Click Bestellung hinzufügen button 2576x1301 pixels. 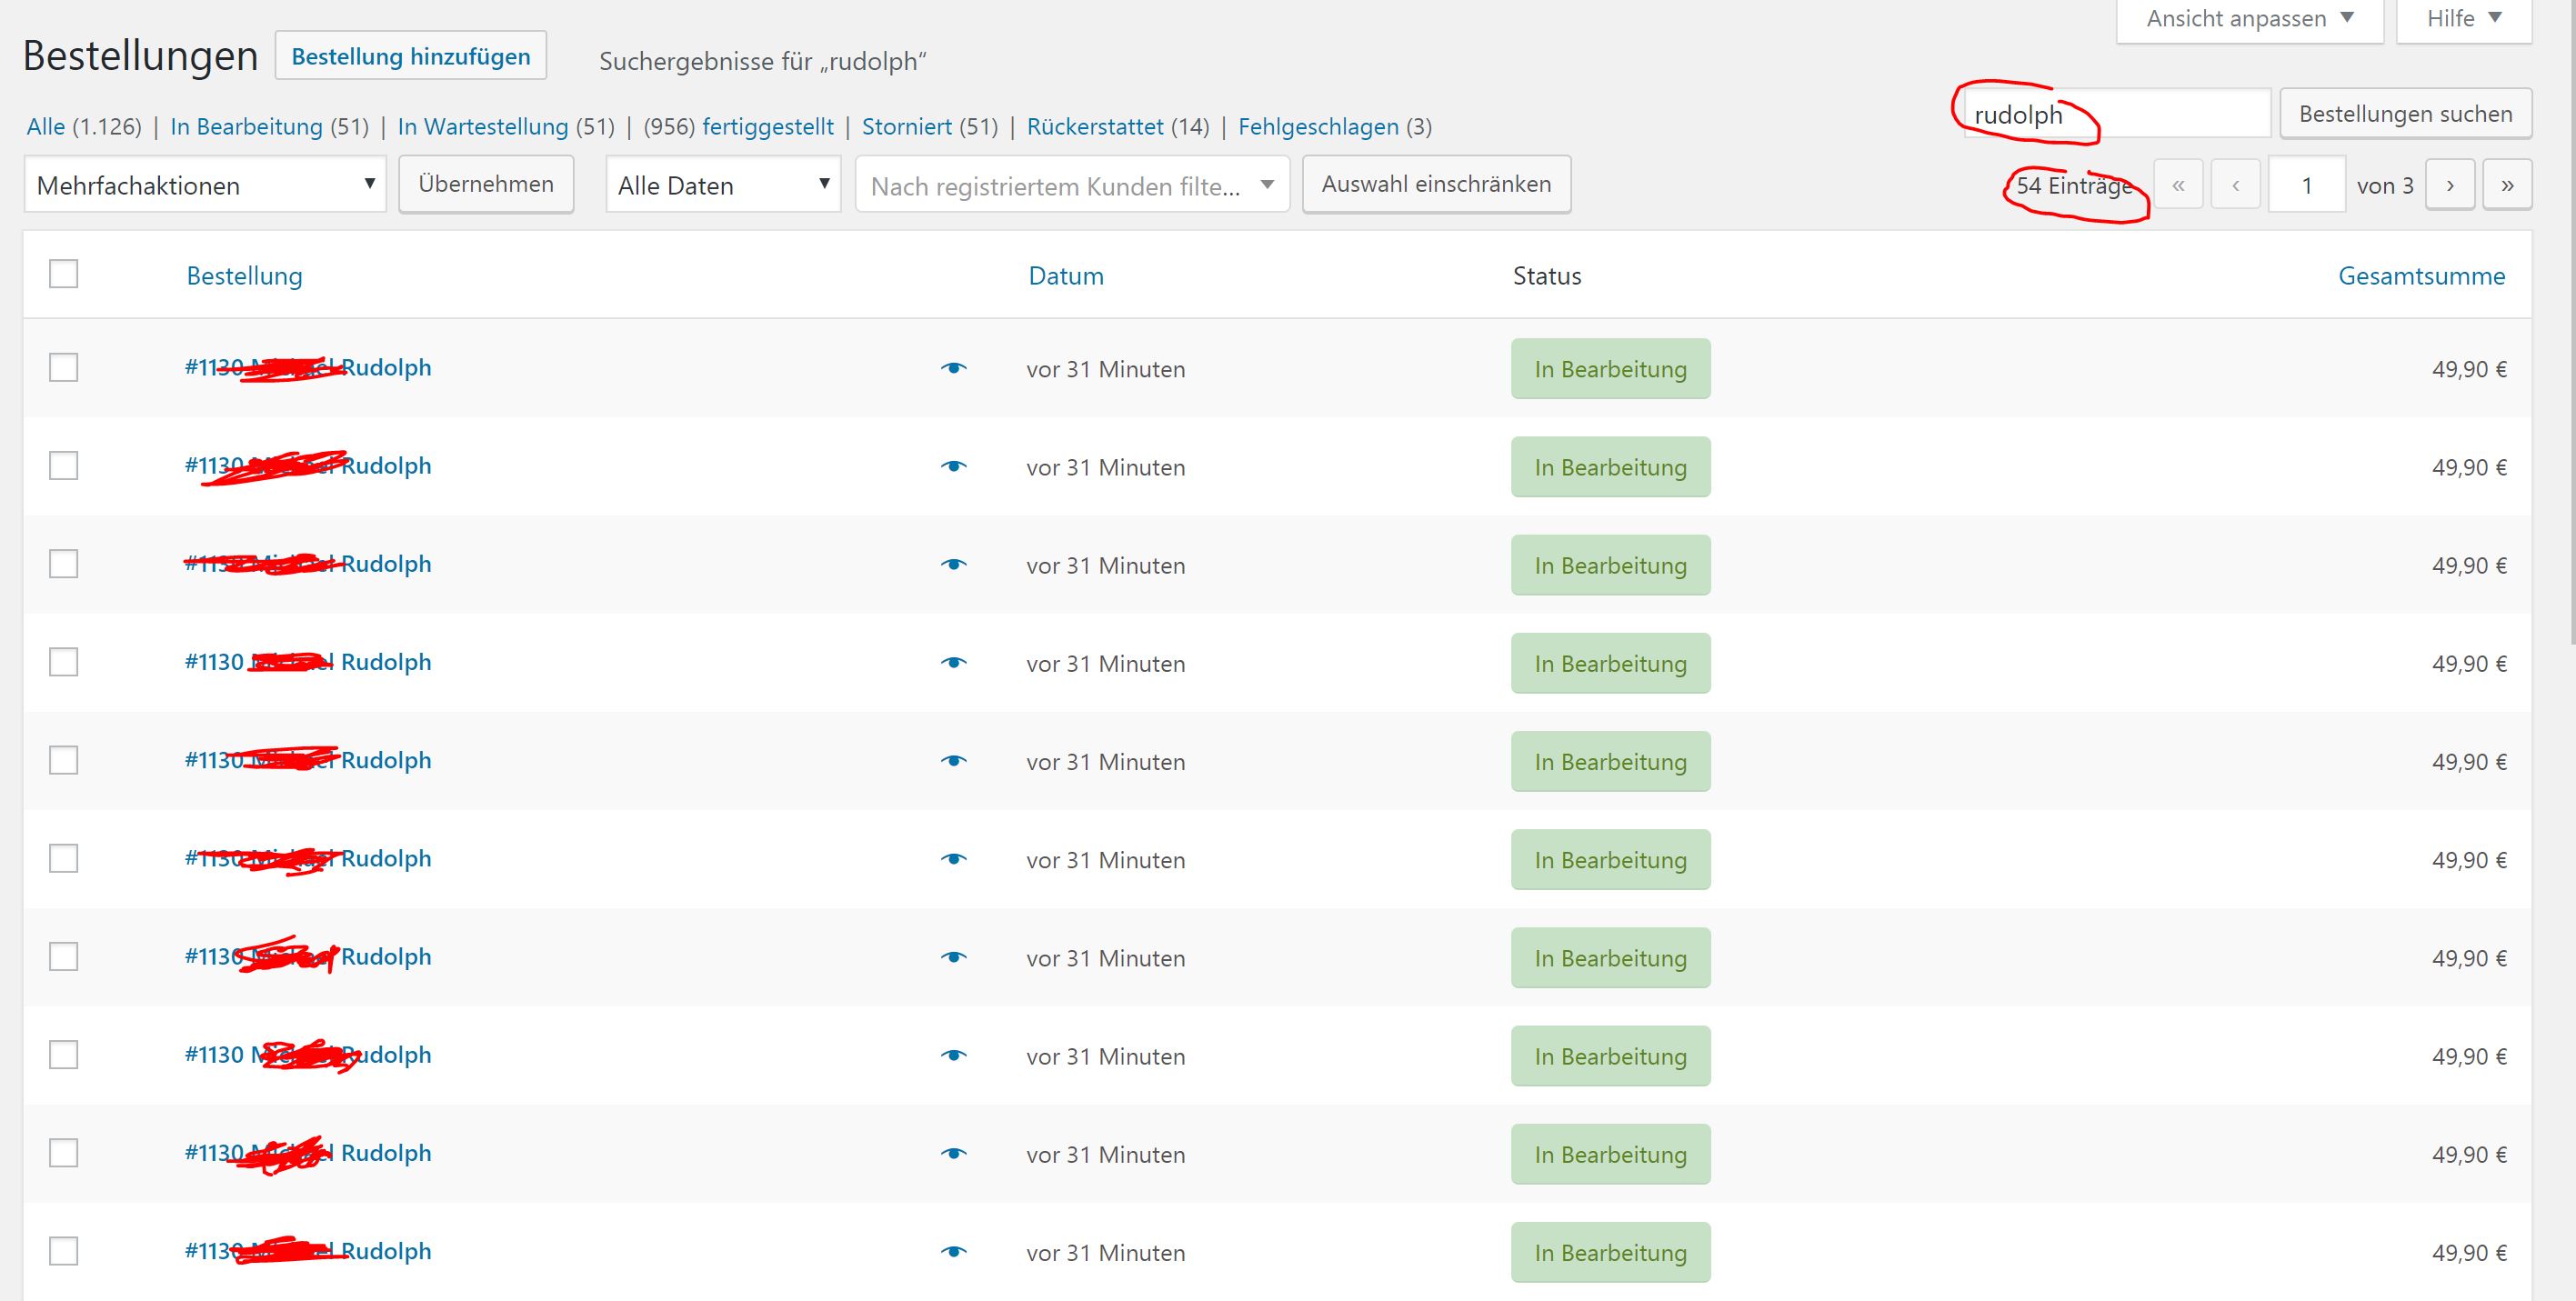(x=410, y=56)
